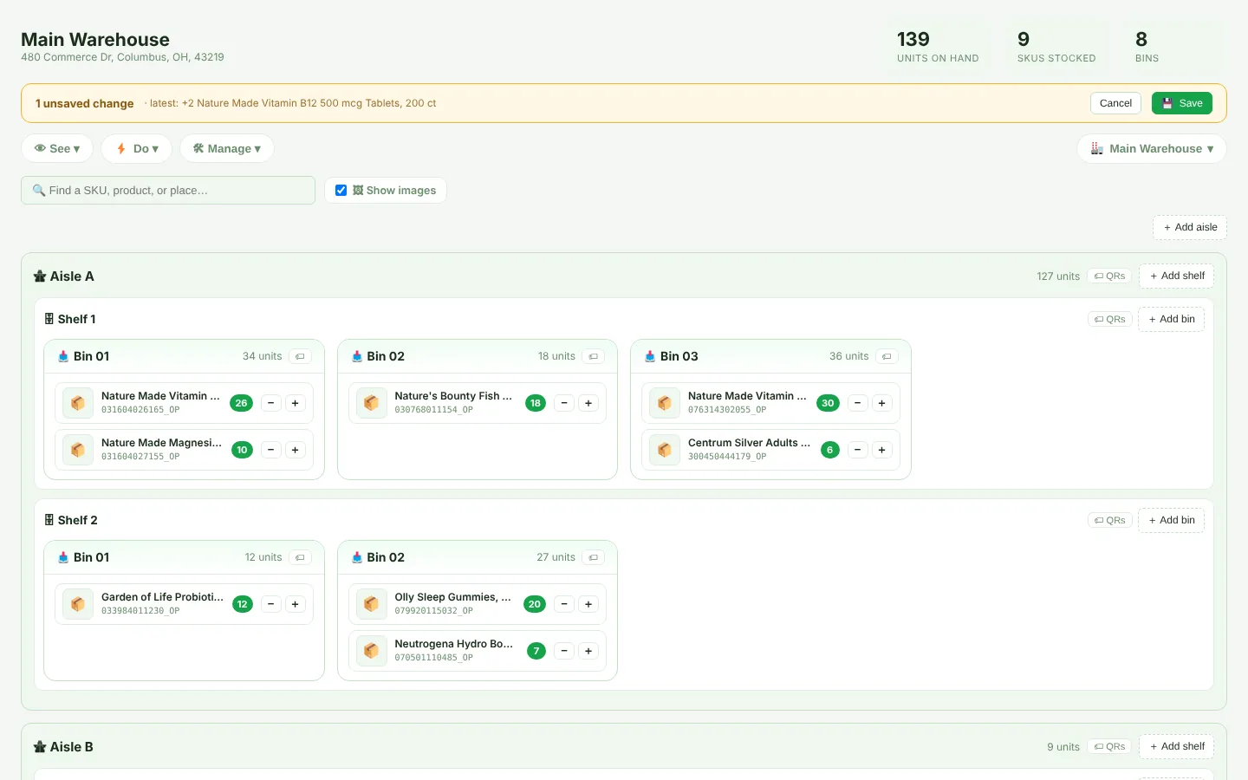1248x780 pixels.
Task: Click the label tag icon on Shelf 1 Bin 01
Action: (300, 356)
